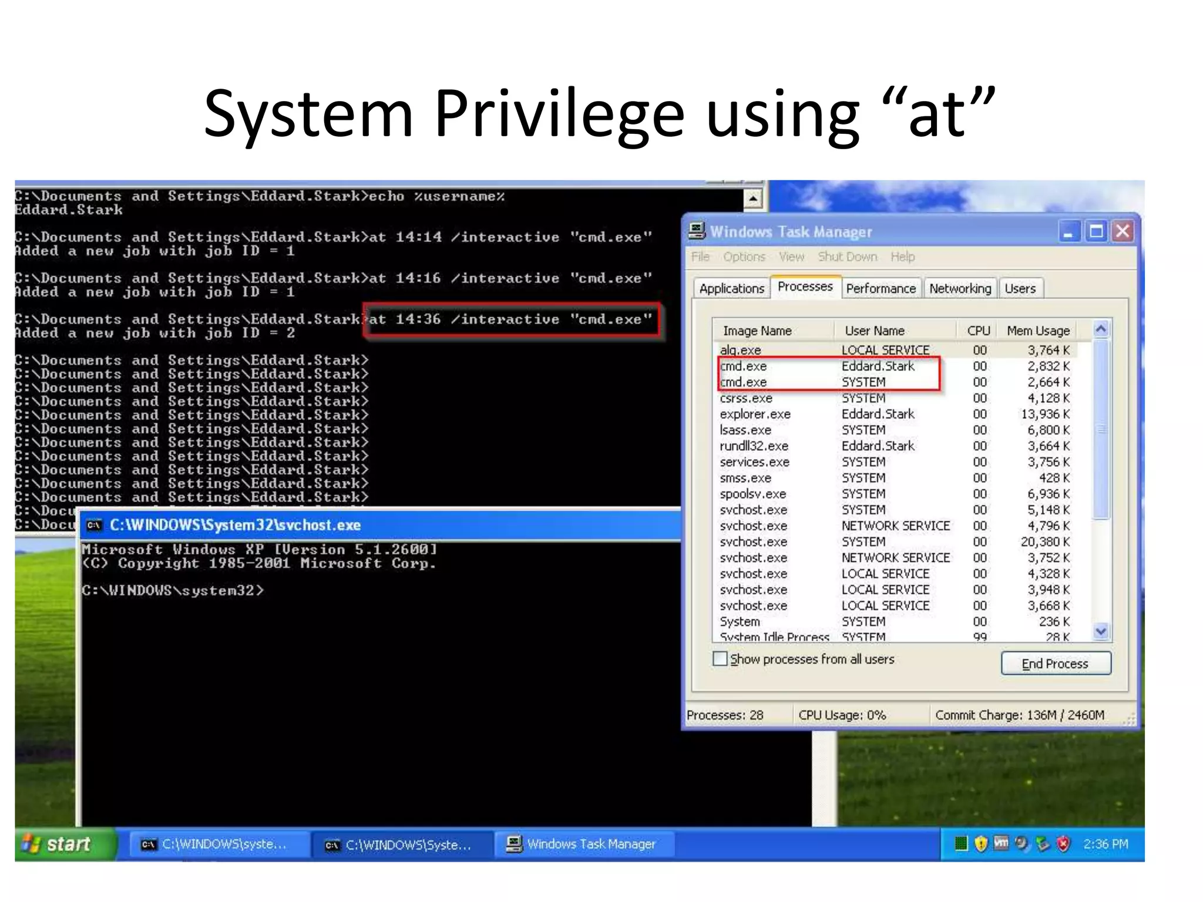Click the CPU Usage: 0% status entry

[x=842, y=715]
